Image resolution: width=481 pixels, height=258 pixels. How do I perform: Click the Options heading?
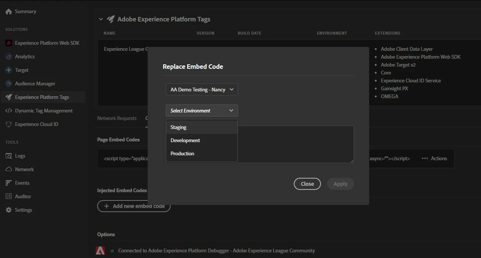point(106,234)
